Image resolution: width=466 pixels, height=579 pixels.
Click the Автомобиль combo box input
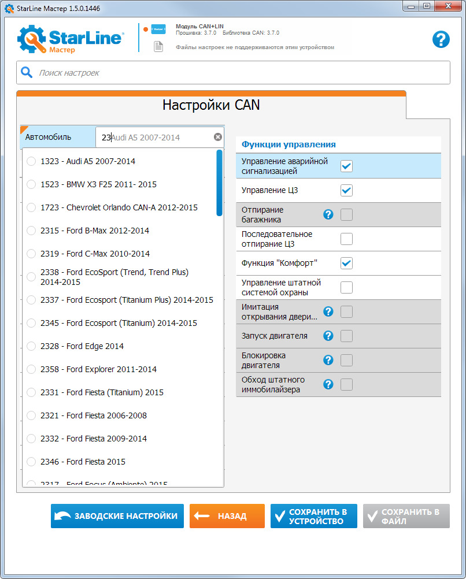(x=160, y=138)
